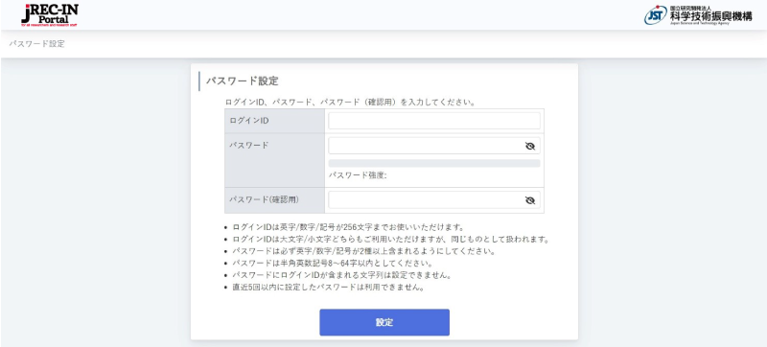Click the パスワード強度 label text

(x=358, y=176)
